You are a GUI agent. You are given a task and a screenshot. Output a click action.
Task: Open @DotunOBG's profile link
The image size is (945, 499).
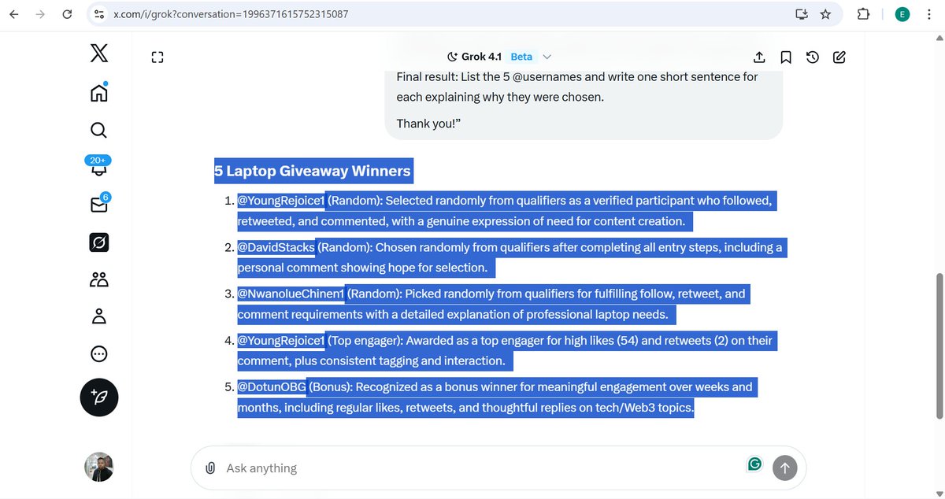pyautogui.click(x=270, y=386)
